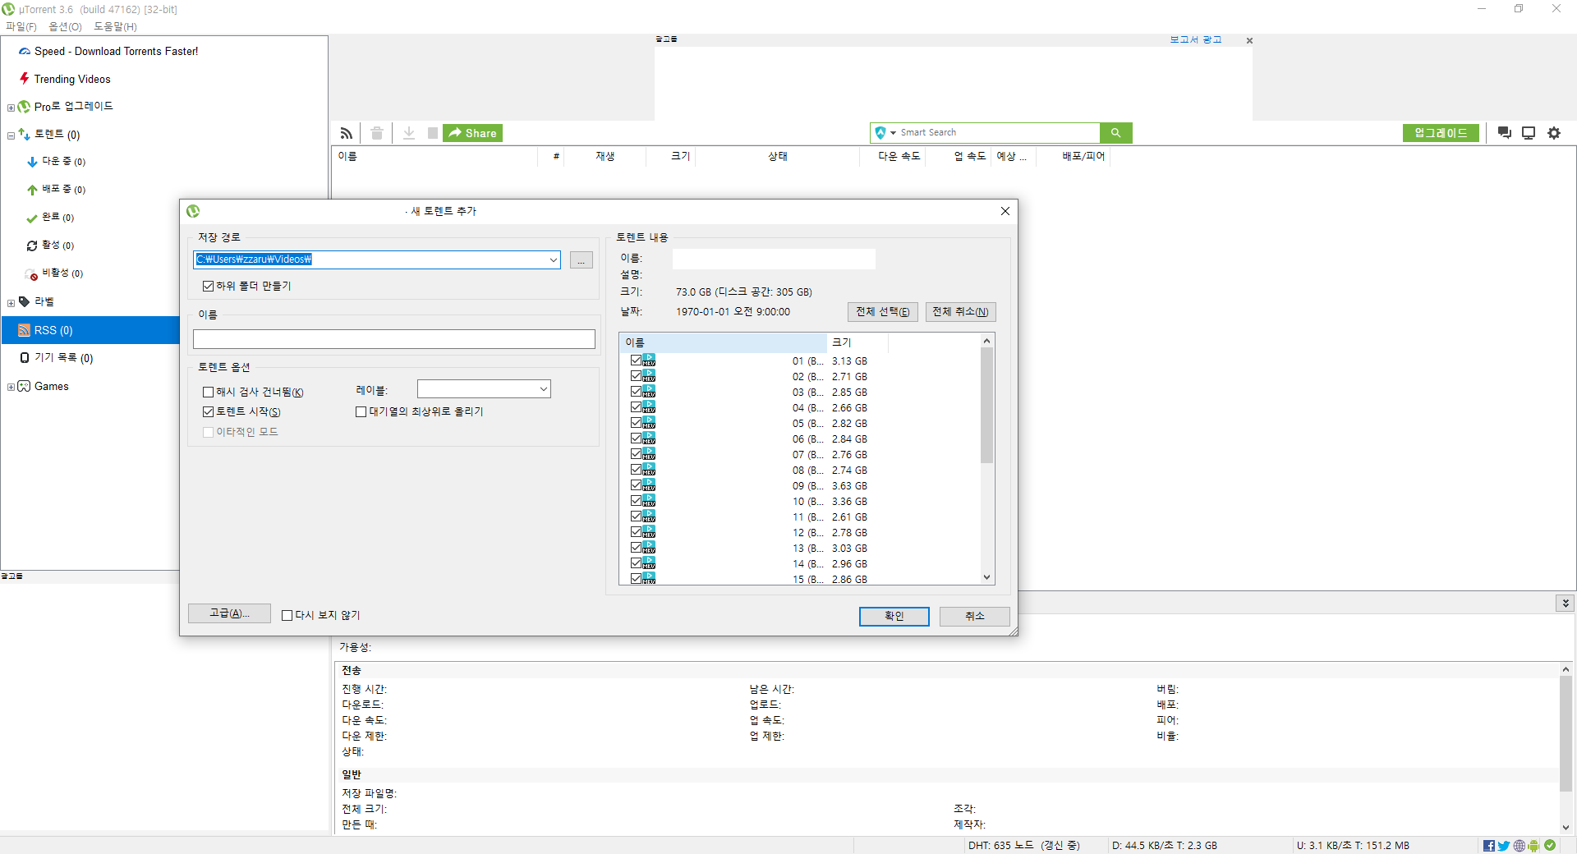Close the ad banner with x
This screenshot has width=1577, height=854.
(x=1249, y=40)
